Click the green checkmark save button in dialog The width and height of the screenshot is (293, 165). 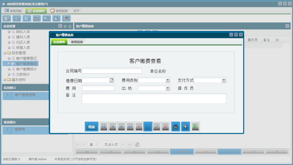pos(157,126)
